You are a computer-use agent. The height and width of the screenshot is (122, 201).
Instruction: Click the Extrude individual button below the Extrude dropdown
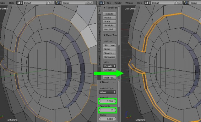click(x=109, y=70)
